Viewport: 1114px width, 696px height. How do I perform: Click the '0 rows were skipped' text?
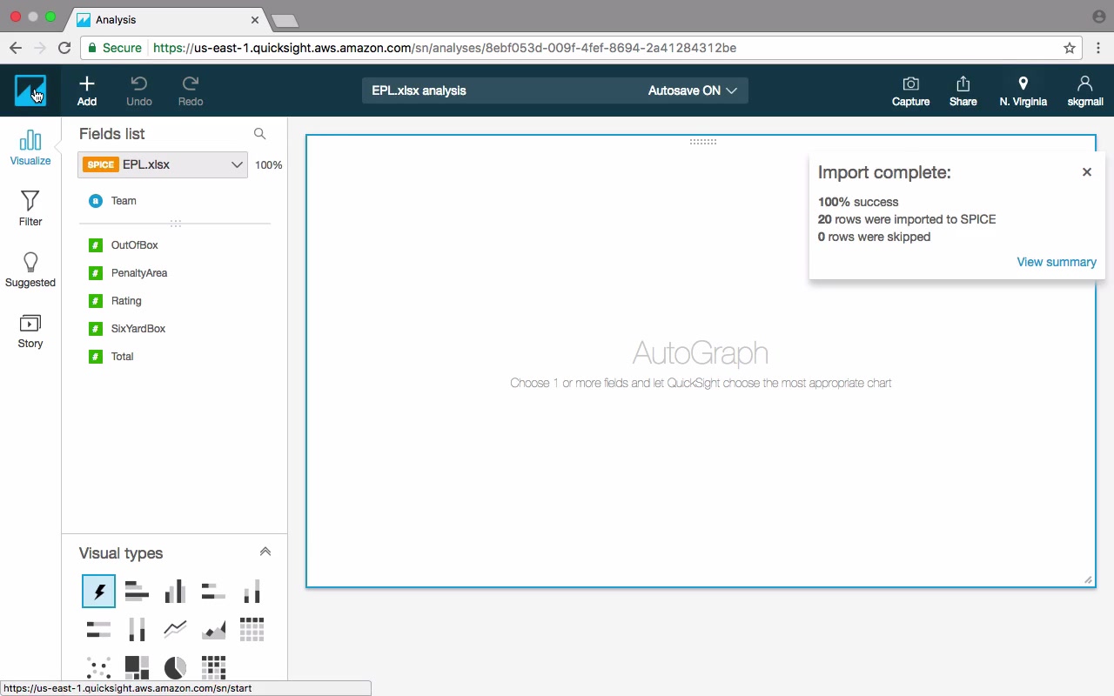[874, 237]
